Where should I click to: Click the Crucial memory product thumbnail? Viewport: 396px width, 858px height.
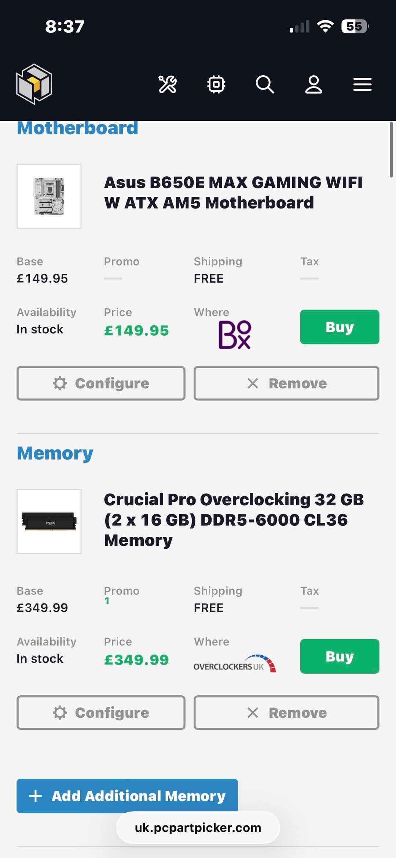(49, 521)
